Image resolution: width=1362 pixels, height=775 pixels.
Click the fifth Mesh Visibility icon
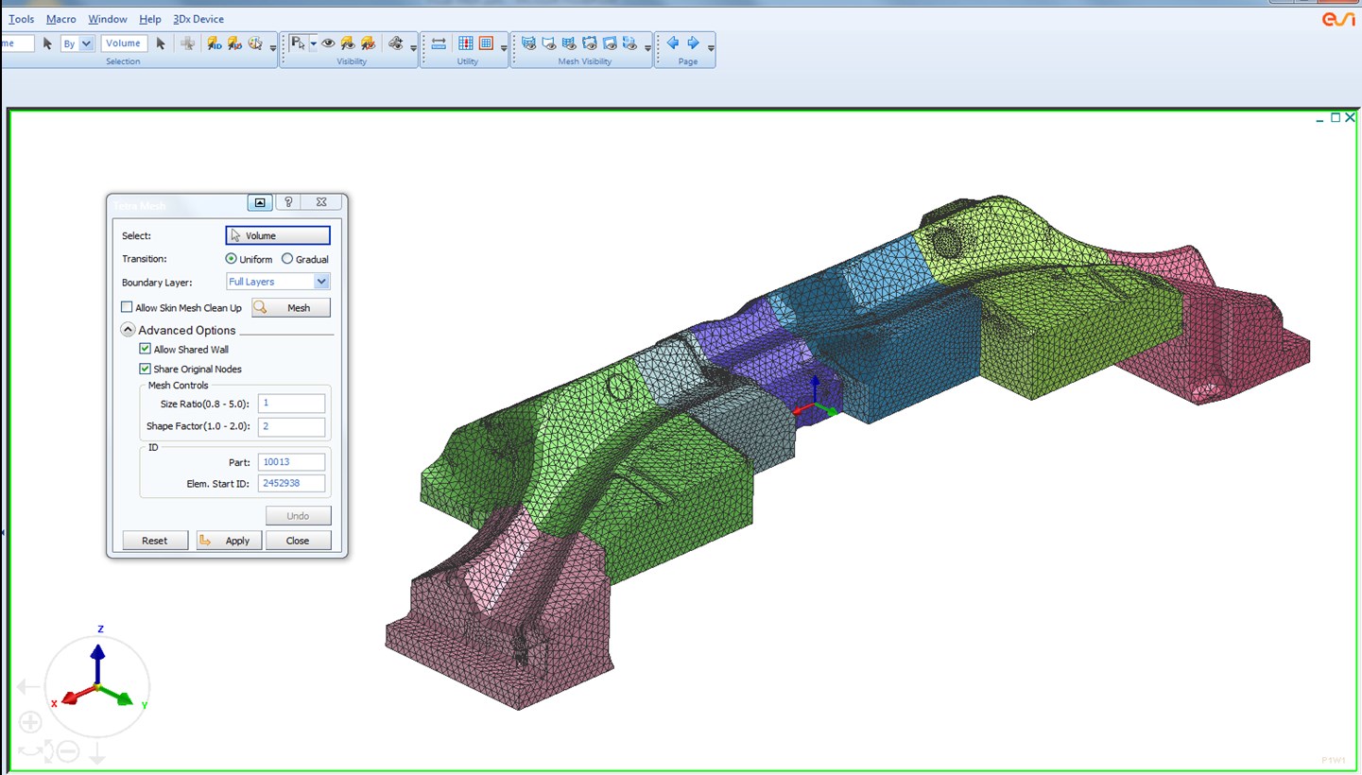pos(610,43)
